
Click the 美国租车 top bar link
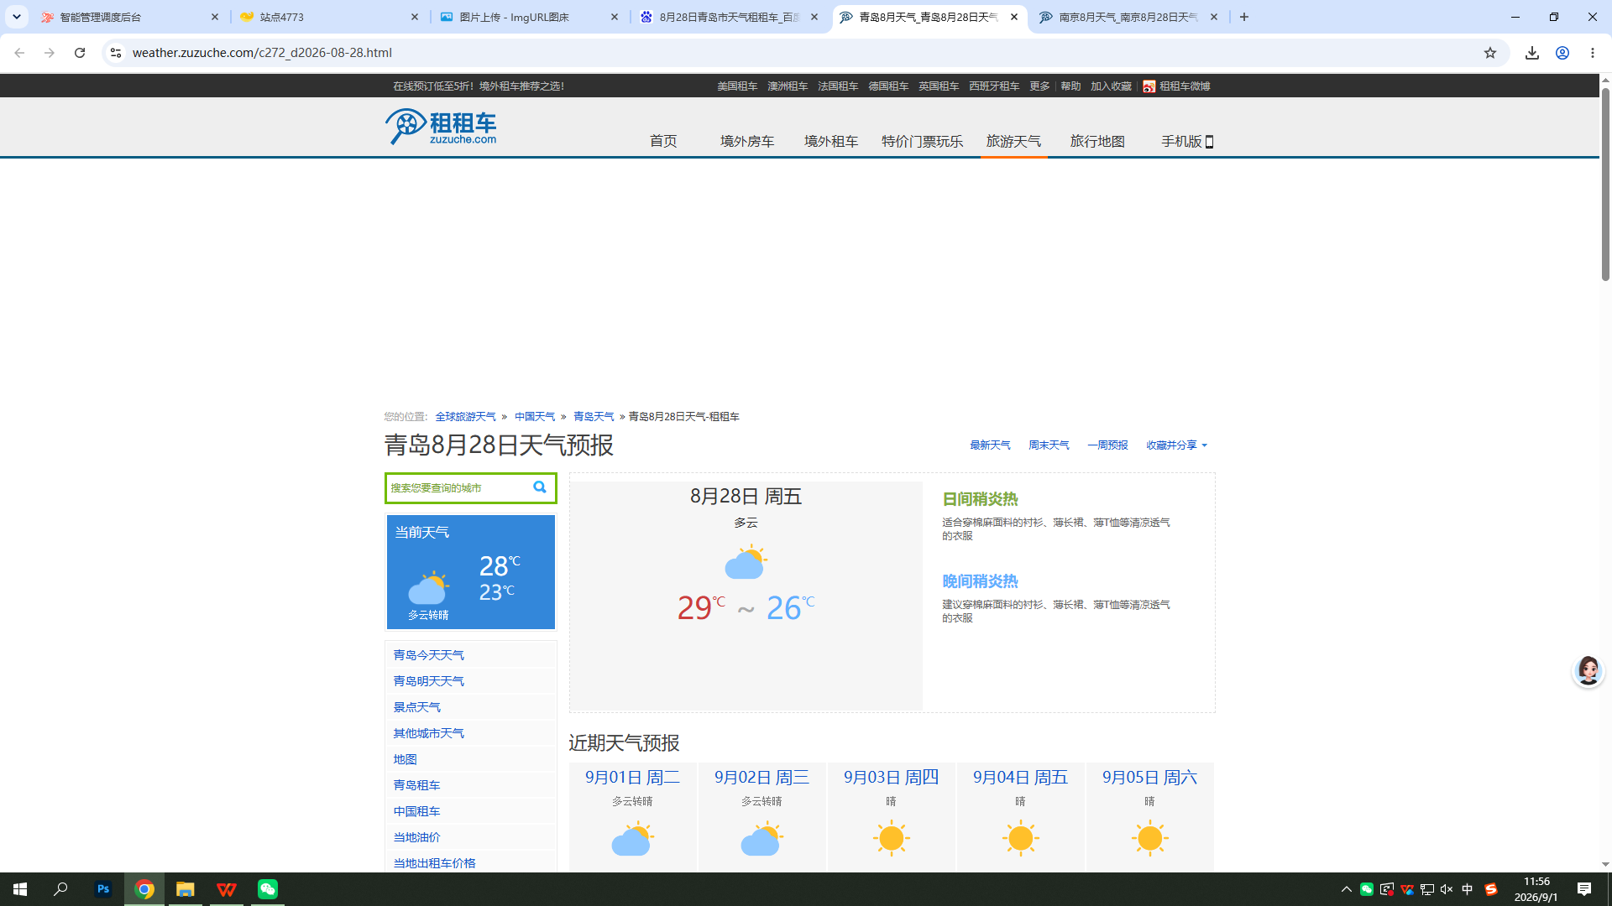click(737, 86)
